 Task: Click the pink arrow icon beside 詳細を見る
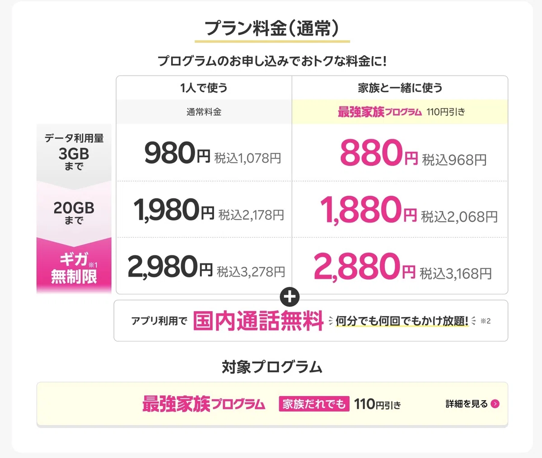495,404
